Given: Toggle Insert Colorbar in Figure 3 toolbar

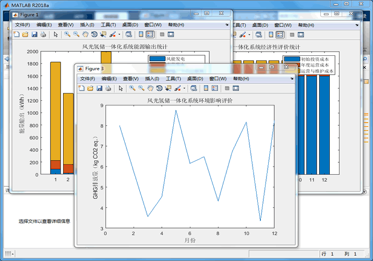Looking at the screenshot, I should (x=205, y=88).
